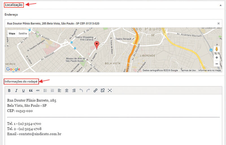The image size is (226, 145).
Task: Select the Mapa map type
Action: pos(12,34)
